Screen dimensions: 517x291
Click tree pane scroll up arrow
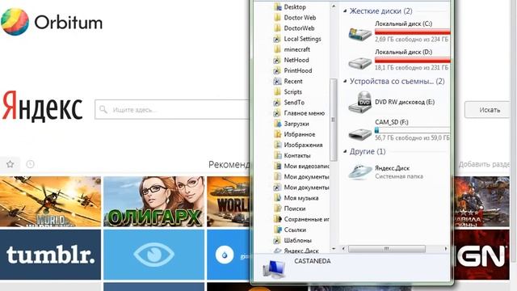334,6
